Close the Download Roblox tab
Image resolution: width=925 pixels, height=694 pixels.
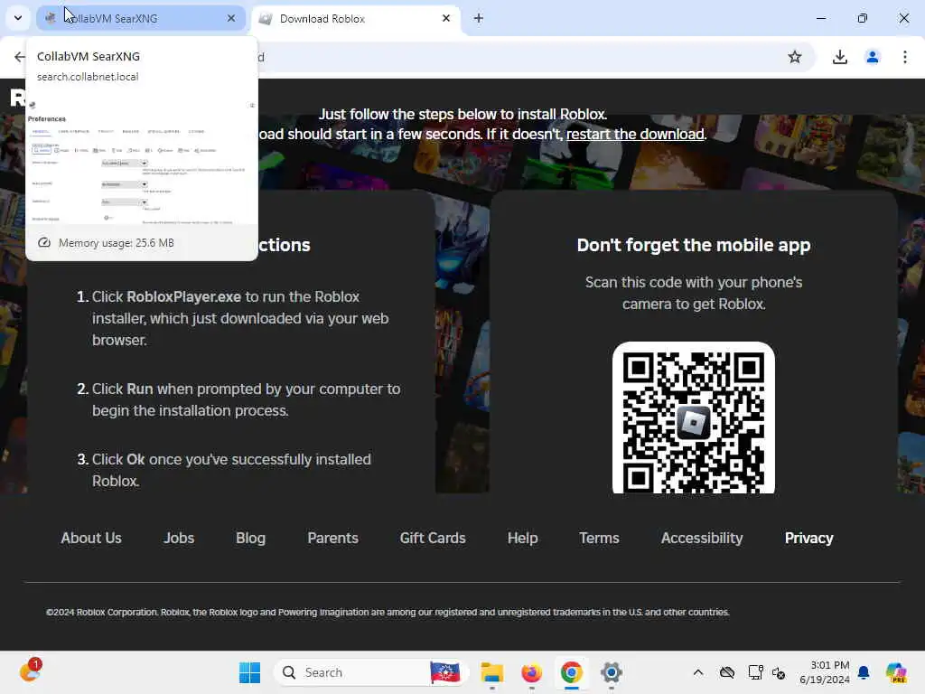tap(446, 18)
